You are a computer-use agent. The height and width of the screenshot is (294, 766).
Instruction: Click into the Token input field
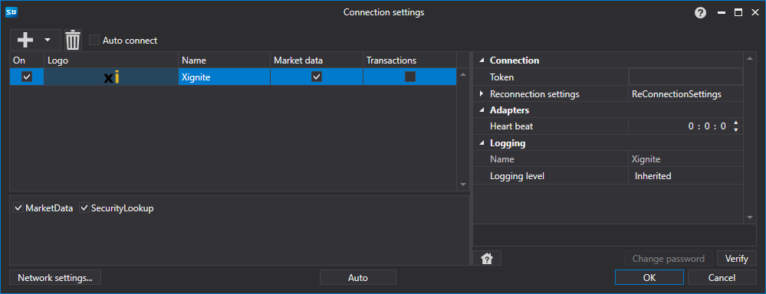[686, 77]
